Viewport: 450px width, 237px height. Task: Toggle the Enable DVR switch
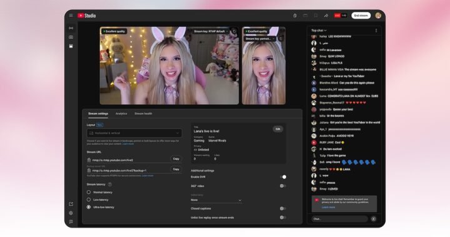pyautogui.click(x=283, y=177)
